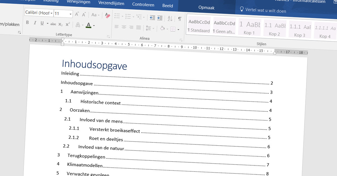The image size is (337, 176).
Task: Click the right indent marker on ruler
Action: click(275, 53)
